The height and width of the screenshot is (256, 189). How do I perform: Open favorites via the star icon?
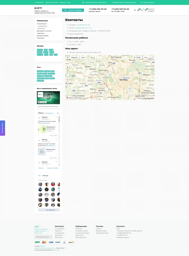pyautogui.click(x=138, y=10)
